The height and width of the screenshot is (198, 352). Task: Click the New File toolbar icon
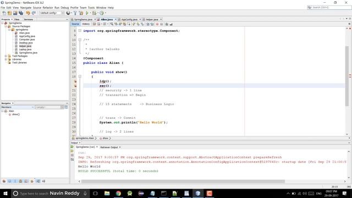pyautogui.click(x=4, y=13)
